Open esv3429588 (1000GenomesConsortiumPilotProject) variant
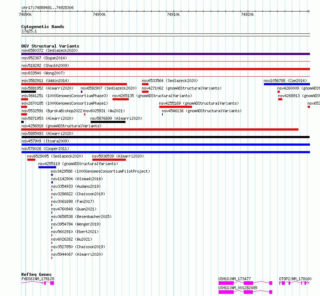320x296 pixels. click(100, 171)
